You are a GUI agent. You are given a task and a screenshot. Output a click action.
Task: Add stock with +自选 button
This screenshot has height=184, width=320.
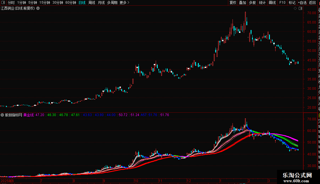coord(302,3)
